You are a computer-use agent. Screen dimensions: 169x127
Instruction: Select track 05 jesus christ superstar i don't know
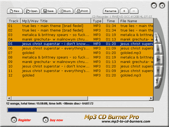click(80, 44)
